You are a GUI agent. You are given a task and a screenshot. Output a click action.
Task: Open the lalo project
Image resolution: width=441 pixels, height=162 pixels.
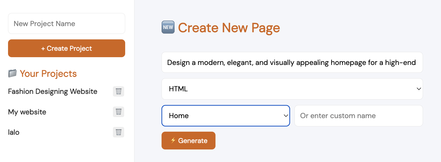(x=14, y=132)
